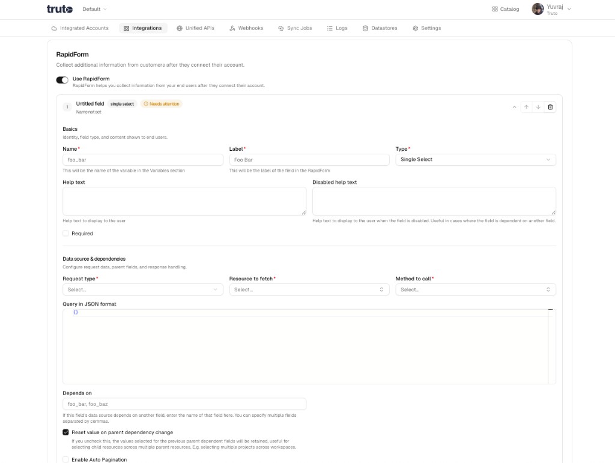This screenshot has height=463, width=615.
Task: Check the Enable Auto Pagination checkbox
Action: click(x=65, y=459)
